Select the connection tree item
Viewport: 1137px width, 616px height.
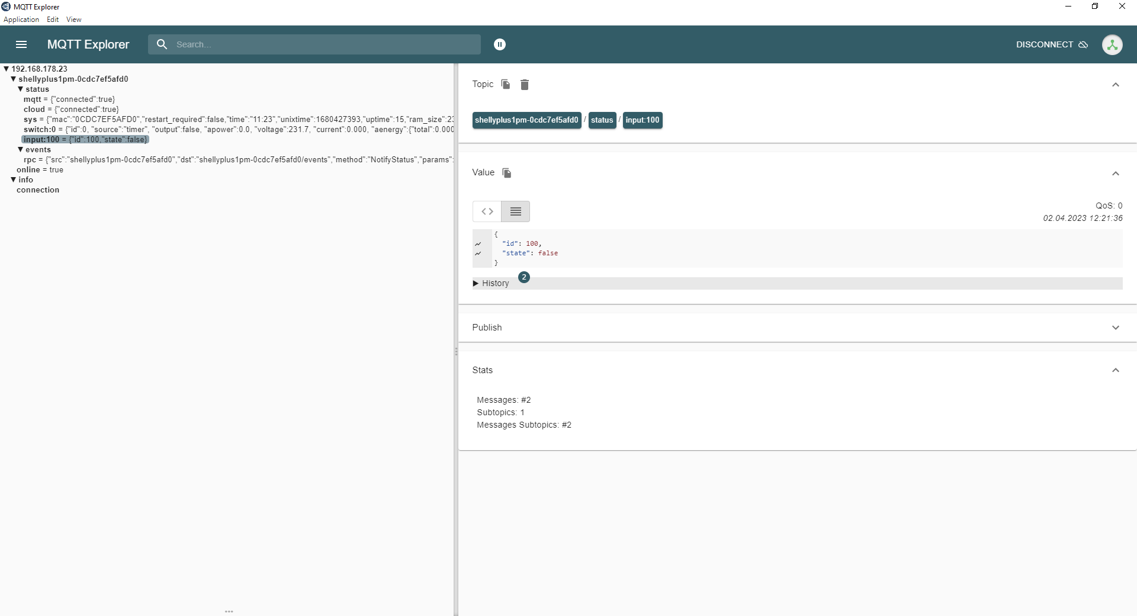tap(38, 190)
